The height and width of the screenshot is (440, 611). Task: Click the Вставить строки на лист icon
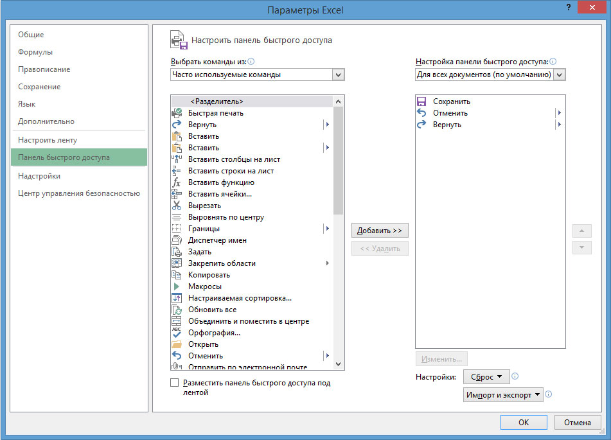[x=177, y=171]
